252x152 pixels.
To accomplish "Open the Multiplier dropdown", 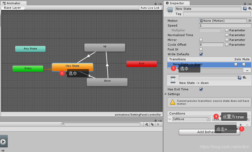I will pos(211,30).
